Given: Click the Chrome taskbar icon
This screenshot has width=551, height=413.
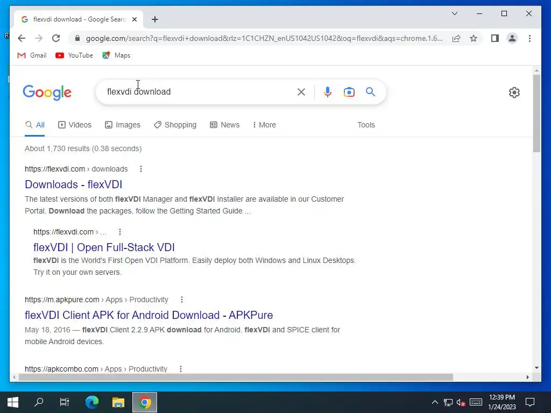Looking at the screenshot, I should point(144,402).
